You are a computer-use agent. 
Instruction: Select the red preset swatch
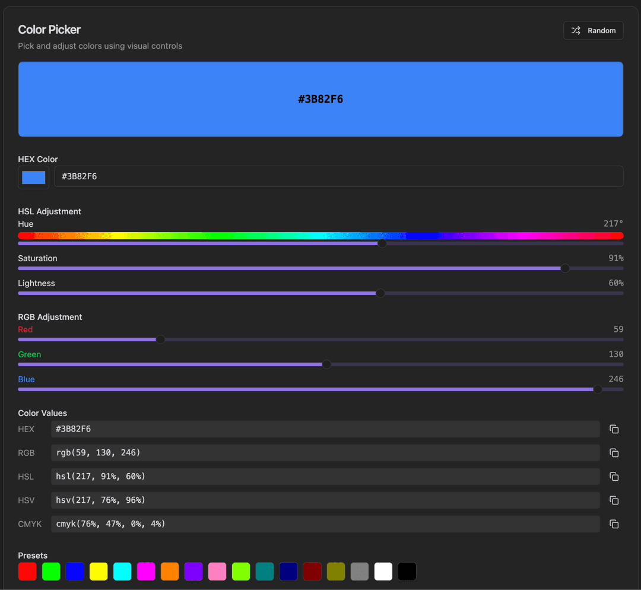(27, 572)
